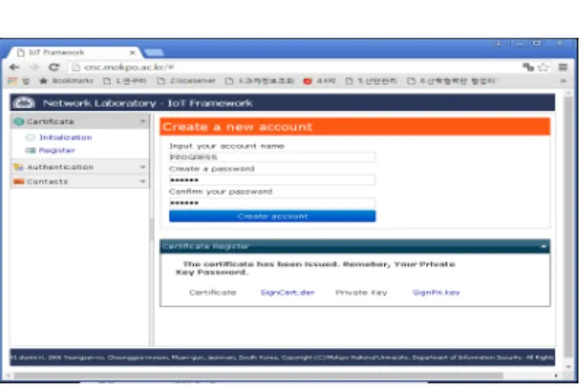Image resolution: width=584 pixels, height=386 pixels.
Task: Click the Network Laboratory logo icon
Action: (x=23, y=102)
